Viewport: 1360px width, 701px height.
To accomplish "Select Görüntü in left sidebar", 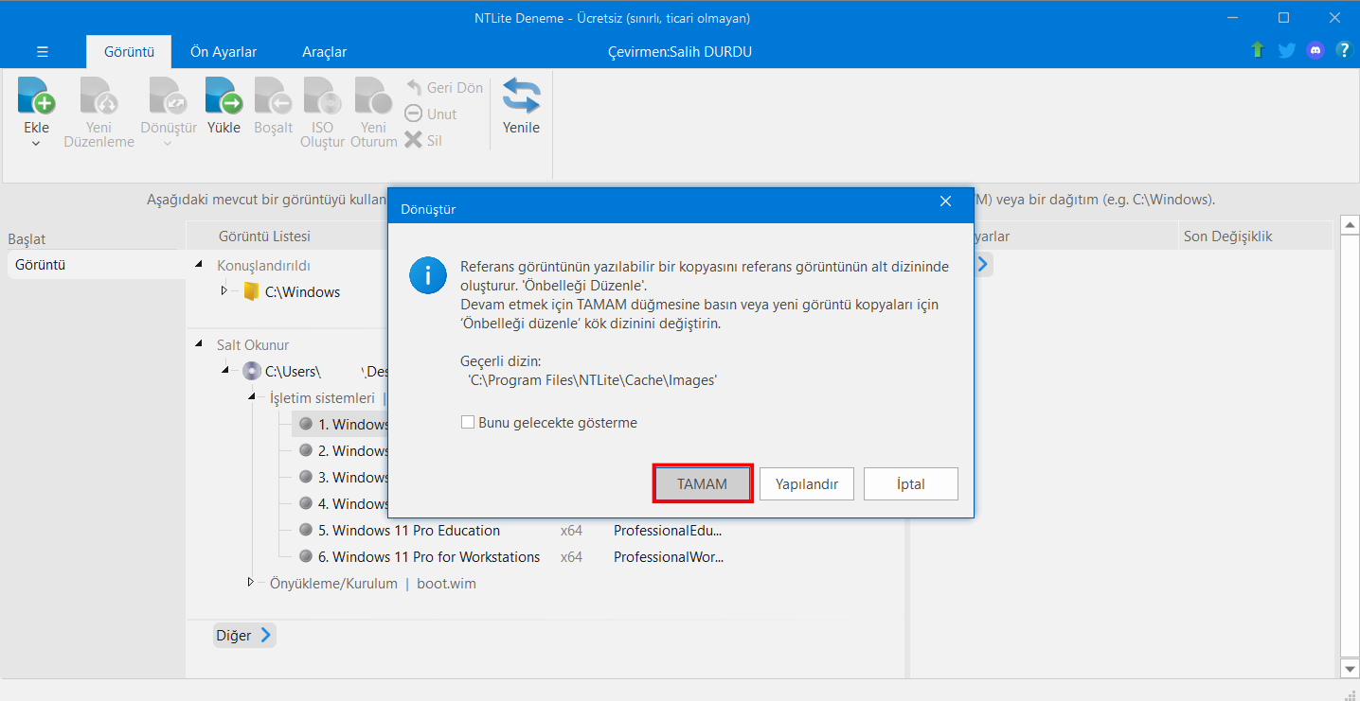I will pyautogui.click(x=96, y=265).
